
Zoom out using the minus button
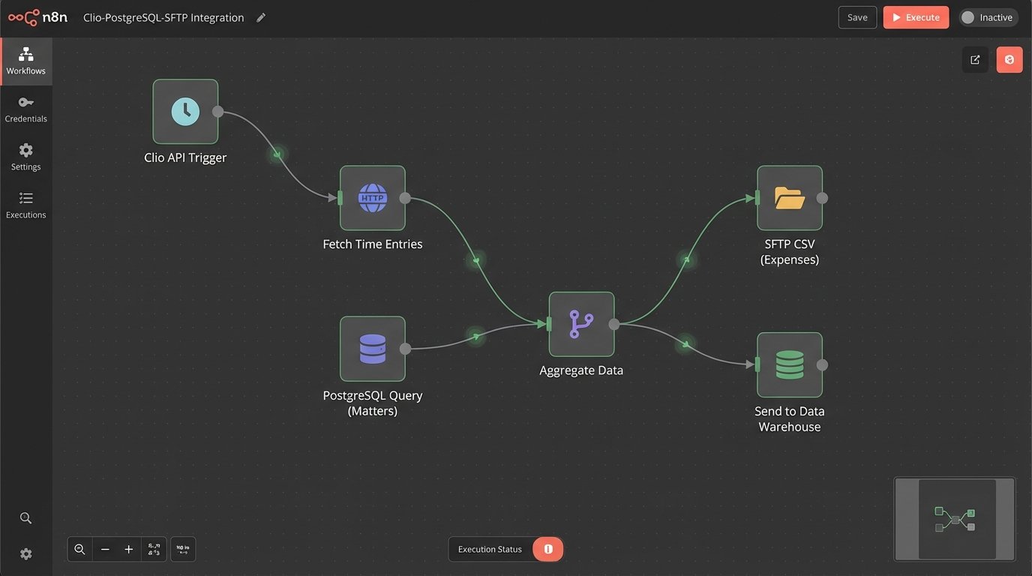click(x=105, y=550)
